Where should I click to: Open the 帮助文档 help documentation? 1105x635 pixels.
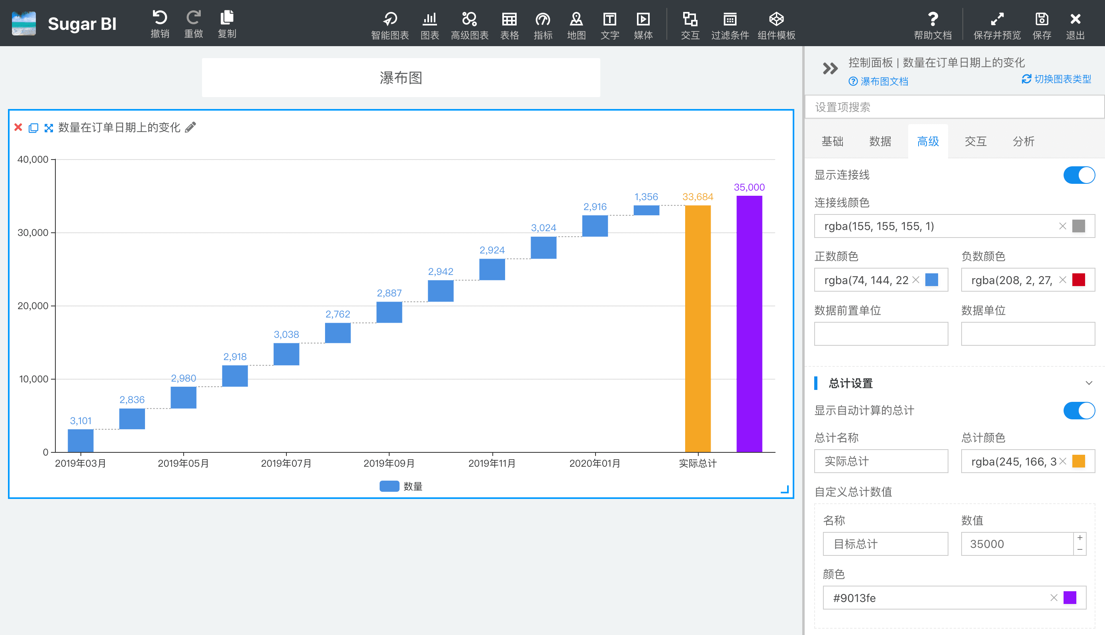(x=933, y=25)
